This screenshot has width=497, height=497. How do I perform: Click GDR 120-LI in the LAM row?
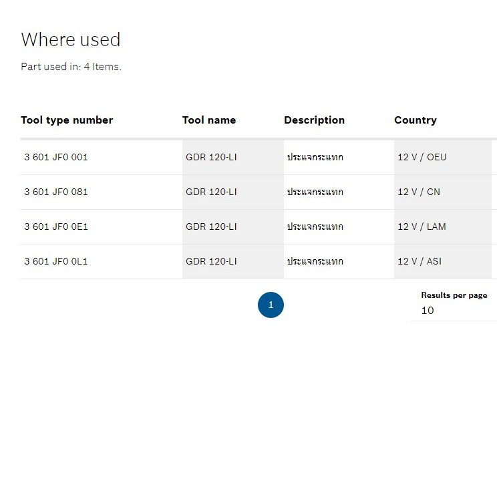click(211, 227)
